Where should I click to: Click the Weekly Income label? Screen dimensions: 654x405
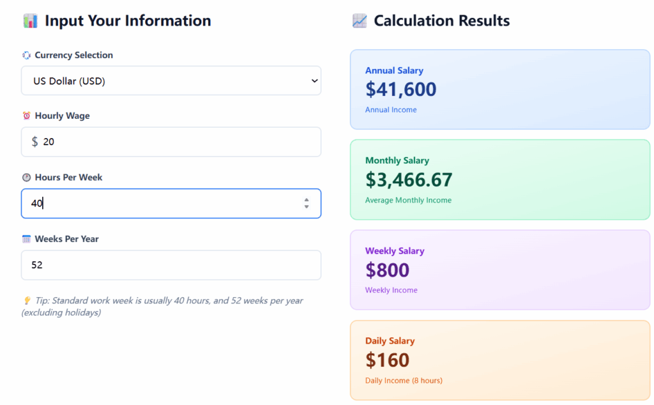391,289
